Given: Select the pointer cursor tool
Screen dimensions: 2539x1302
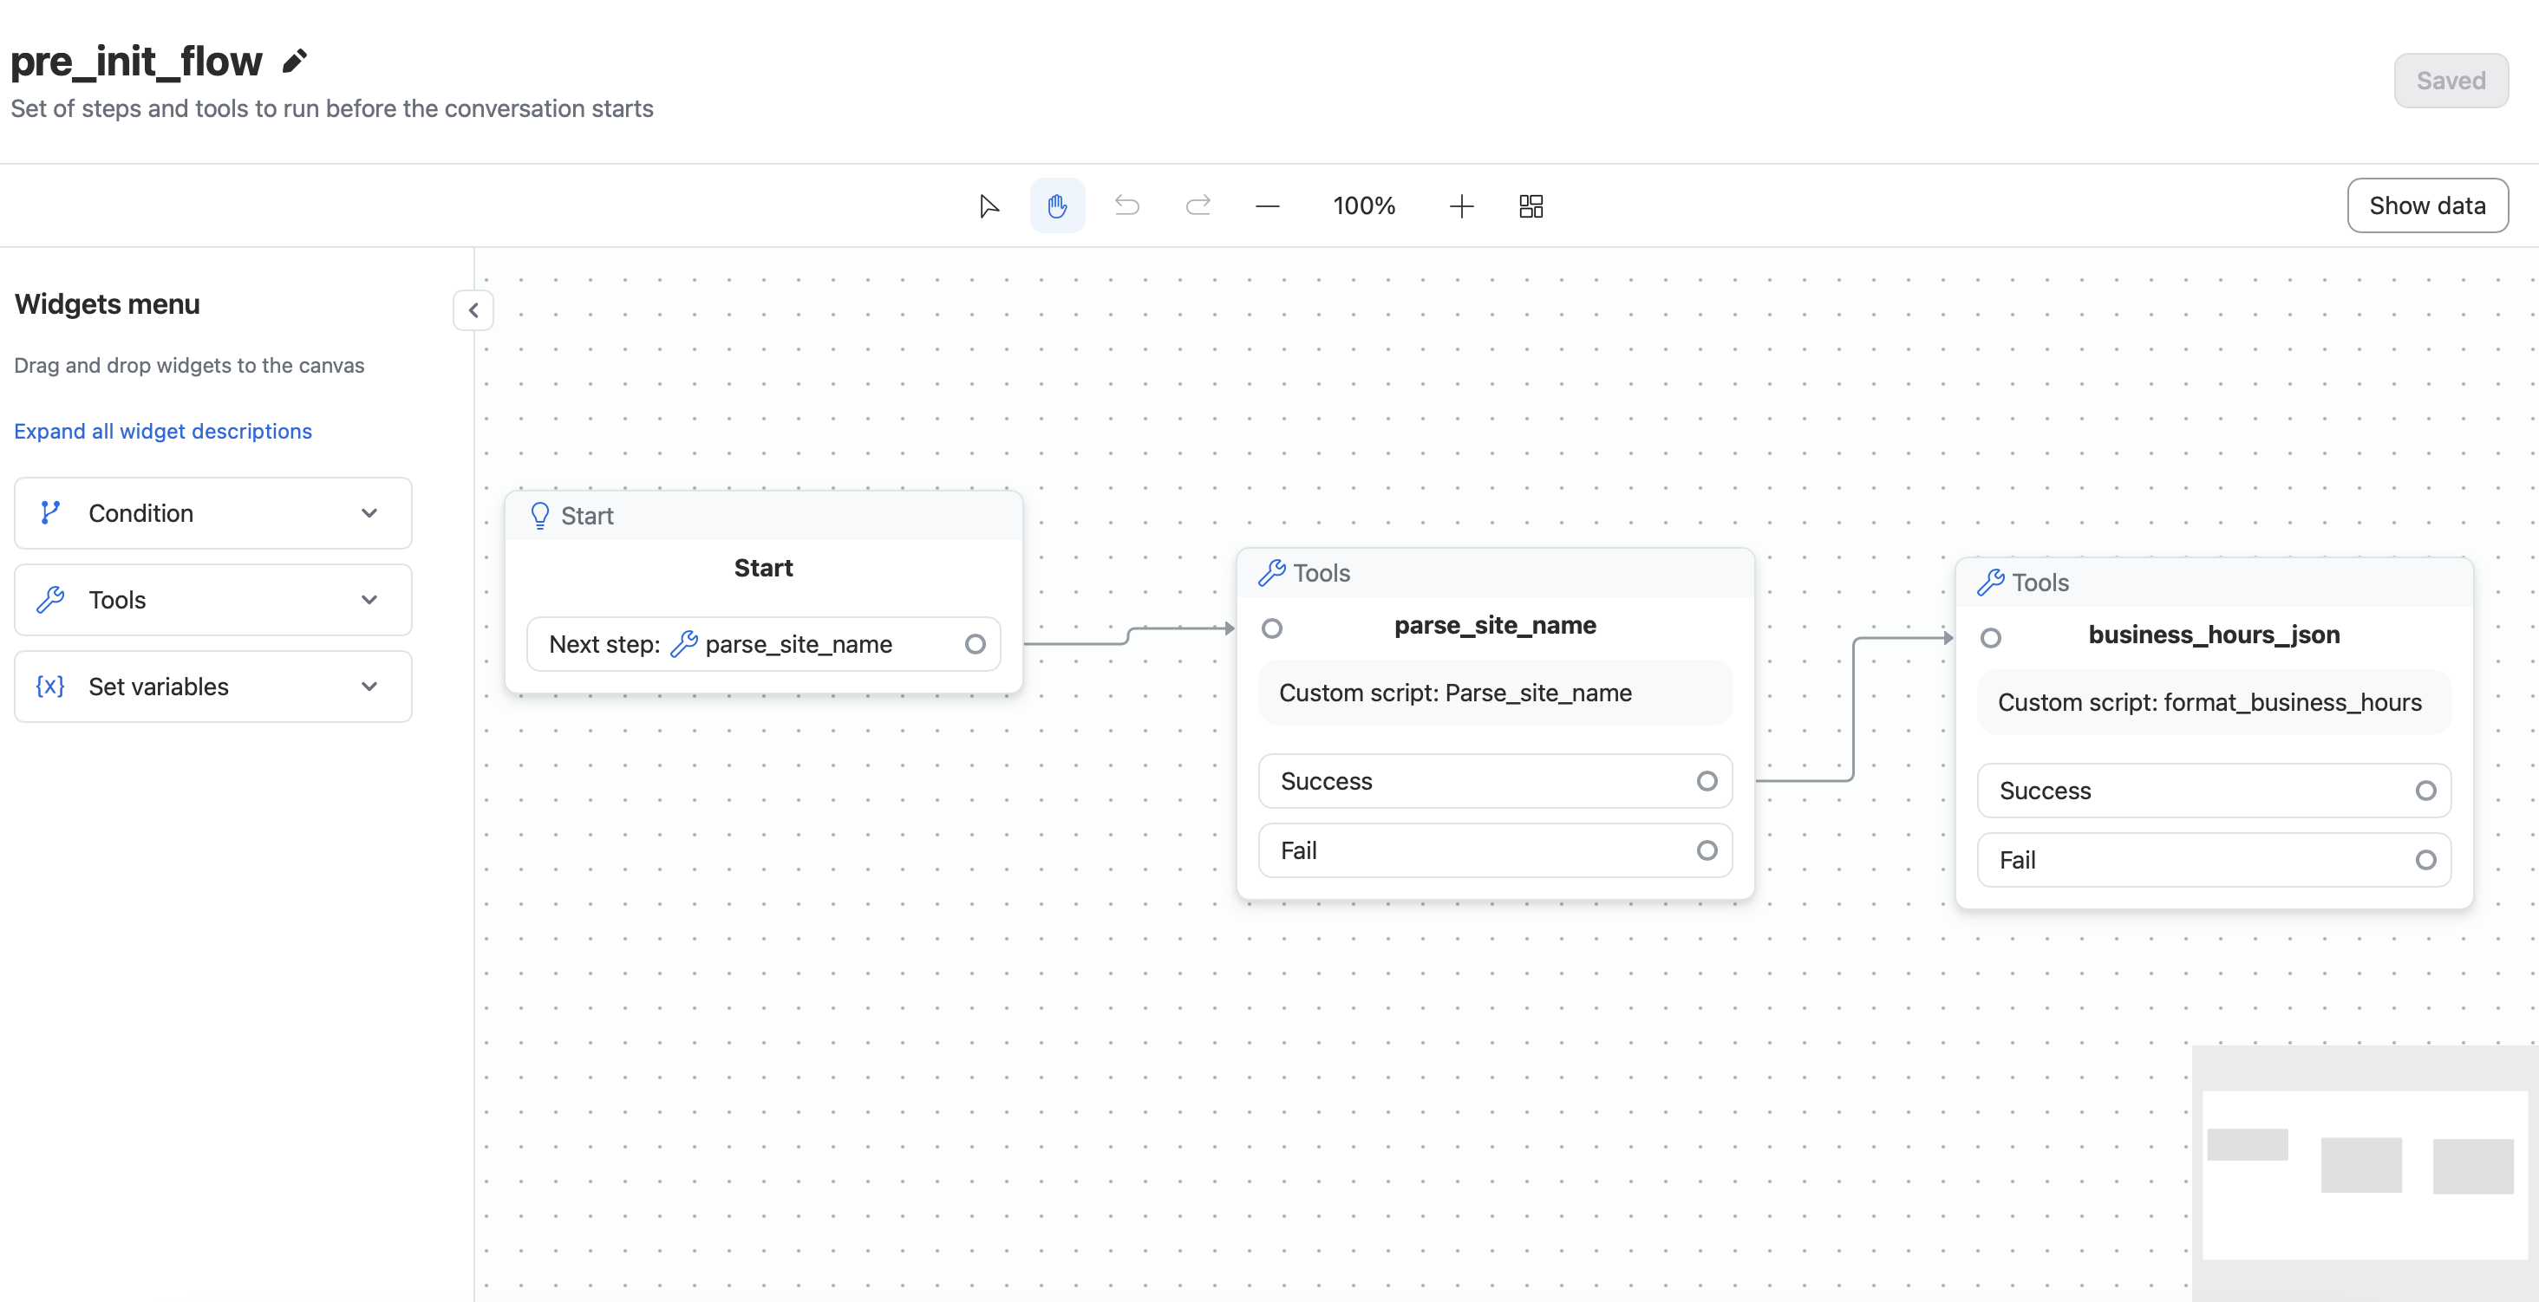Looking at the screenshot, I should [989, 206].
